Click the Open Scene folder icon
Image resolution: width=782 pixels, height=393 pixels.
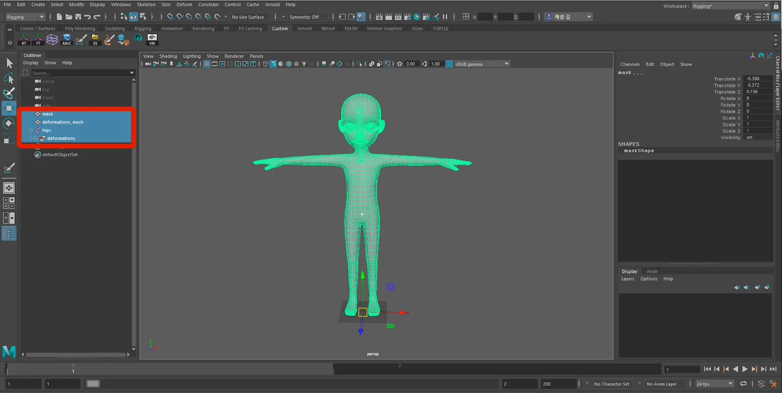pyautogui.click(x=68, y=17)
